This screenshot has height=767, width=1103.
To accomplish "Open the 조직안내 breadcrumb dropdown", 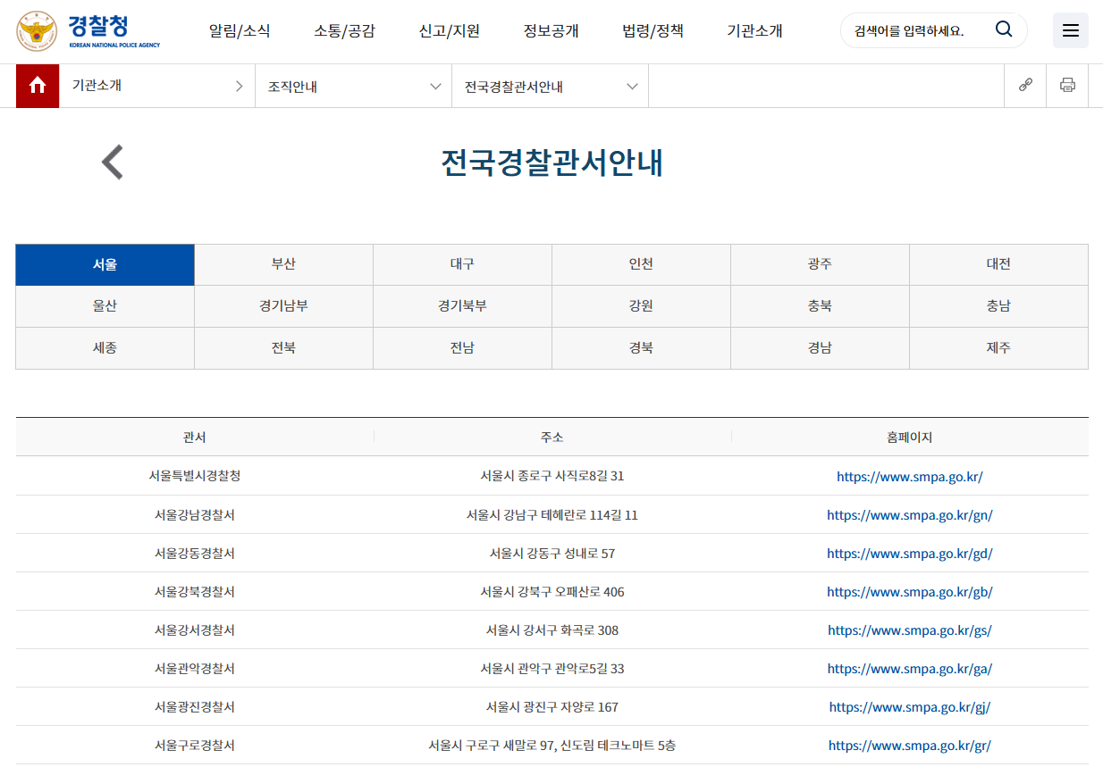I will [353, 86].
